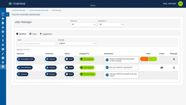The width and height of the screenshot is (186, 105).
Task: Open the search sidebar icon
Action: coord(3,49)
